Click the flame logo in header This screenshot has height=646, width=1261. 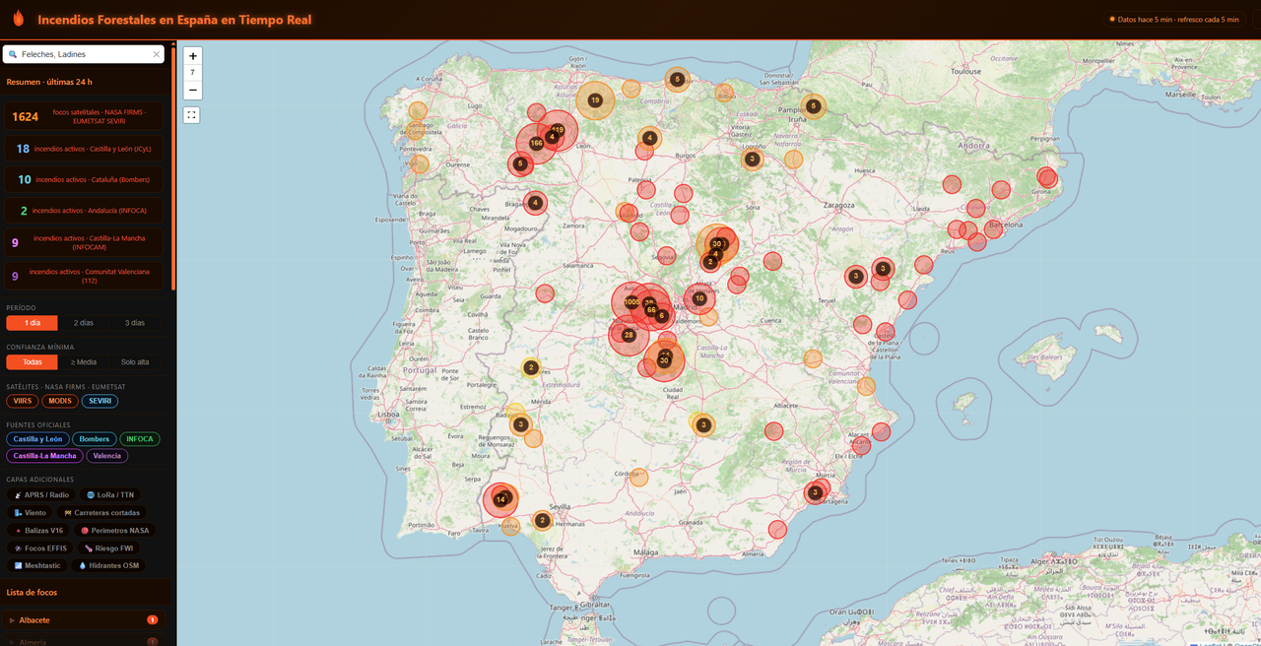point(19,19)
